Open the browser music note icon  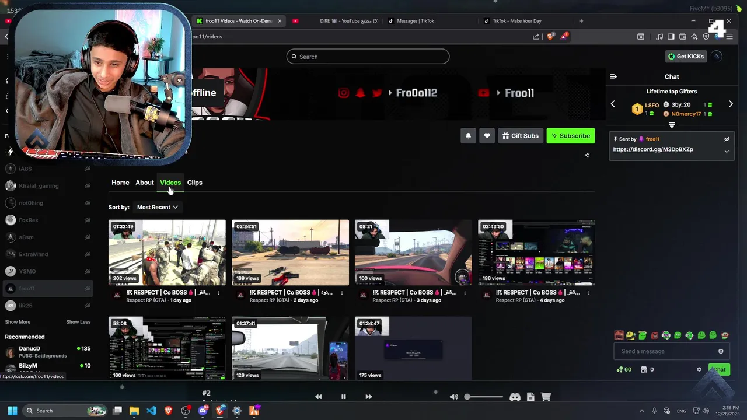coord(659,37)
